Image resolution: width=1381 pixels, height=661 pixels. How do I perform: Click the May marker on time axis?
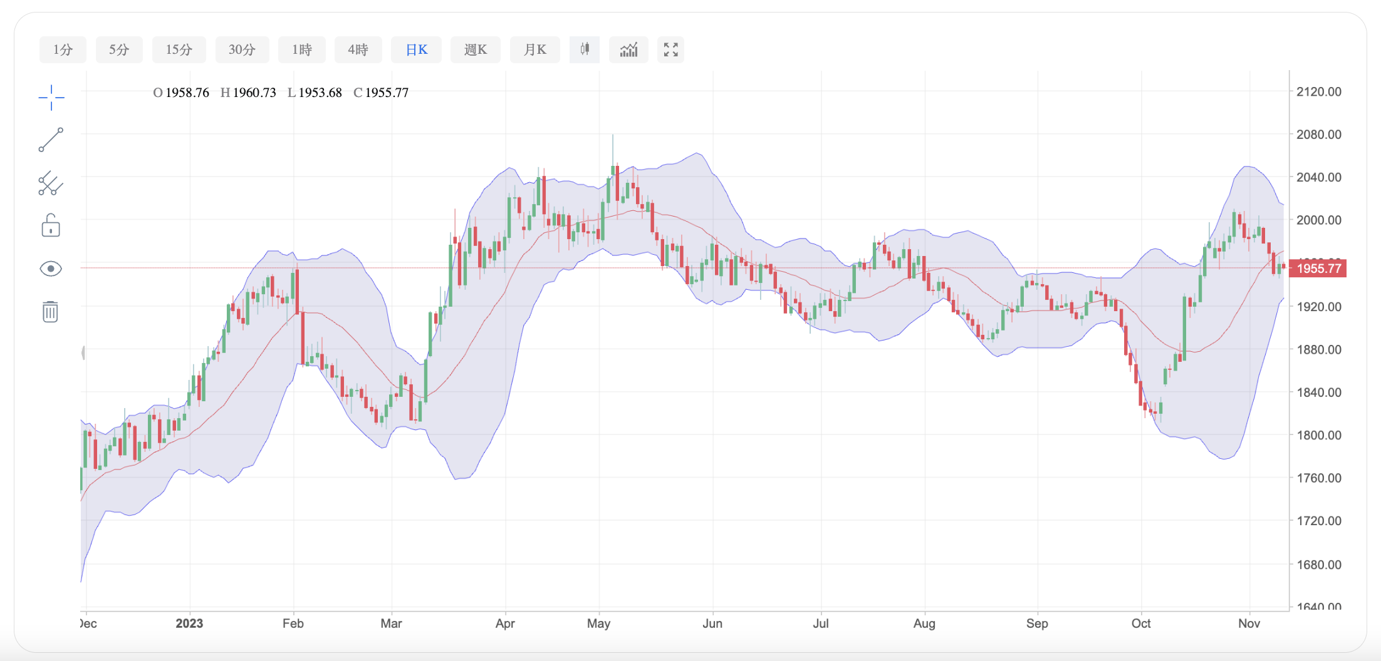598,623
